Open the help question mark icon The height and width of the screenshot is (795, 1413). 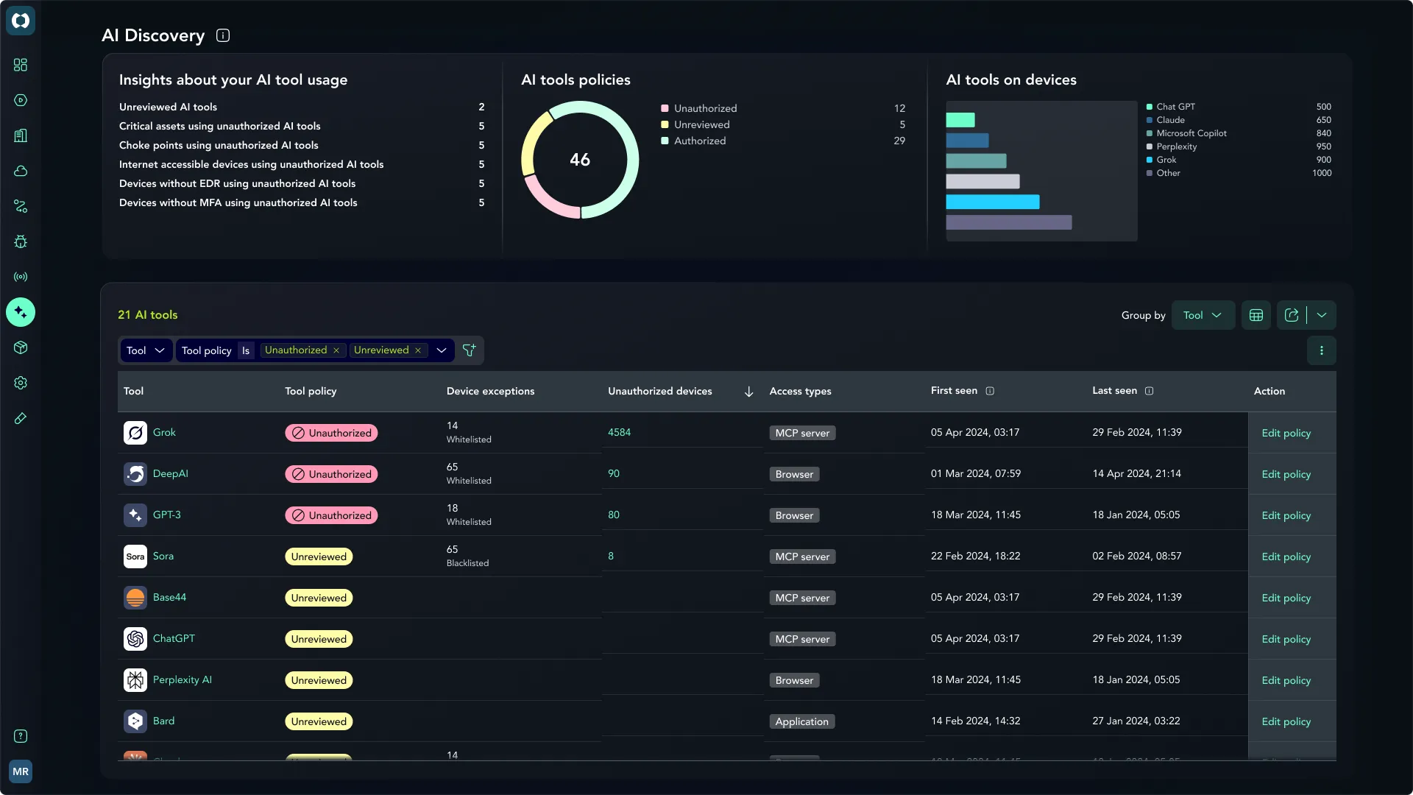pyautogui.click(x=21, y=736)
